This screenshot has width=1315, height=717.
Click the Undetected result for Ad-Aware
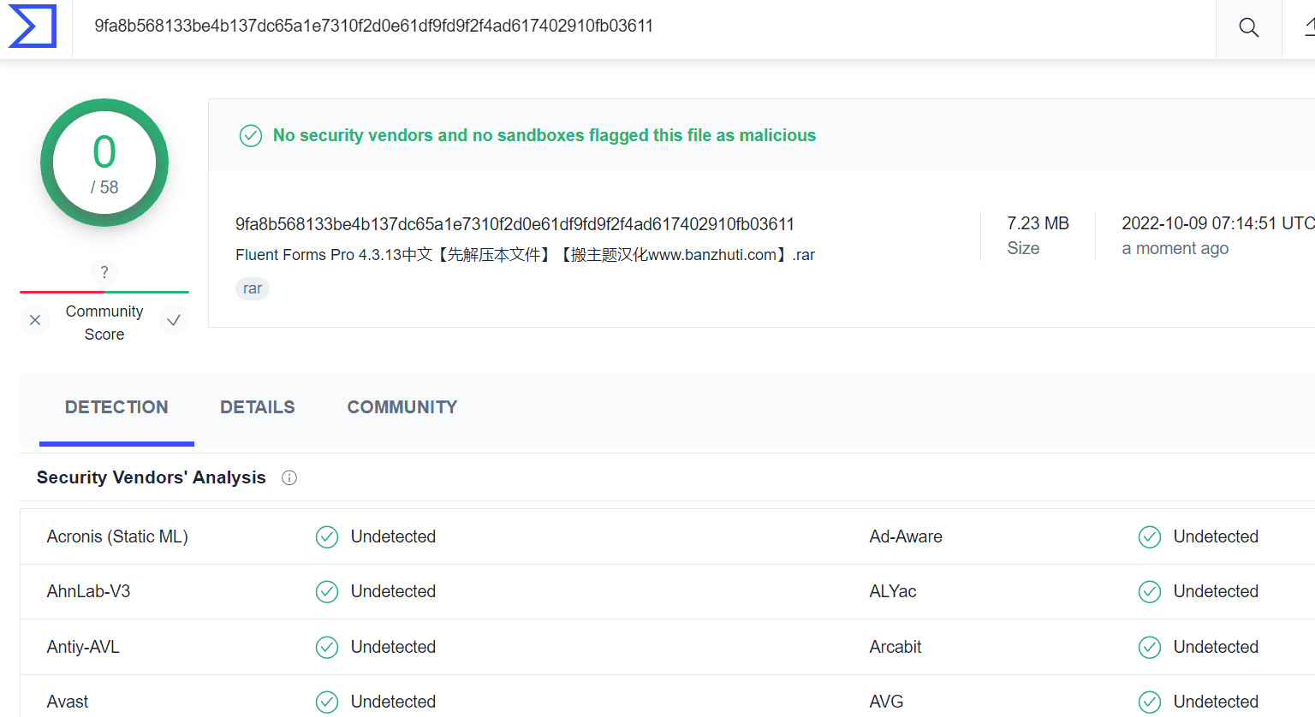1217,536
